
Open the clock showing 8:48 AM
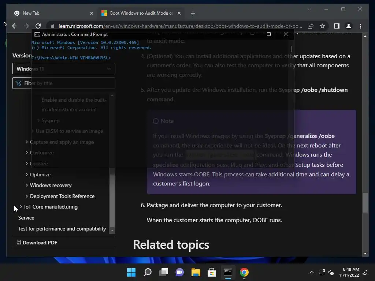pos(349,272)
